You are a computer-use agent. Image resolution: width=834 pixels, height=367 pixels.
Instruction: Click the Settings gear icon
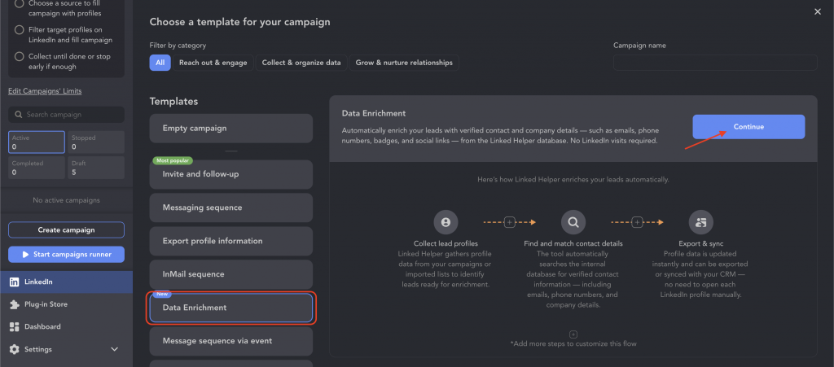point(15,349)
